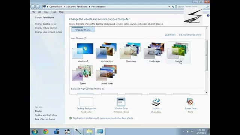This screenshot has height=135, width=240.
Task: Pick the Scenes theme
Action: [x=83, y=75]
